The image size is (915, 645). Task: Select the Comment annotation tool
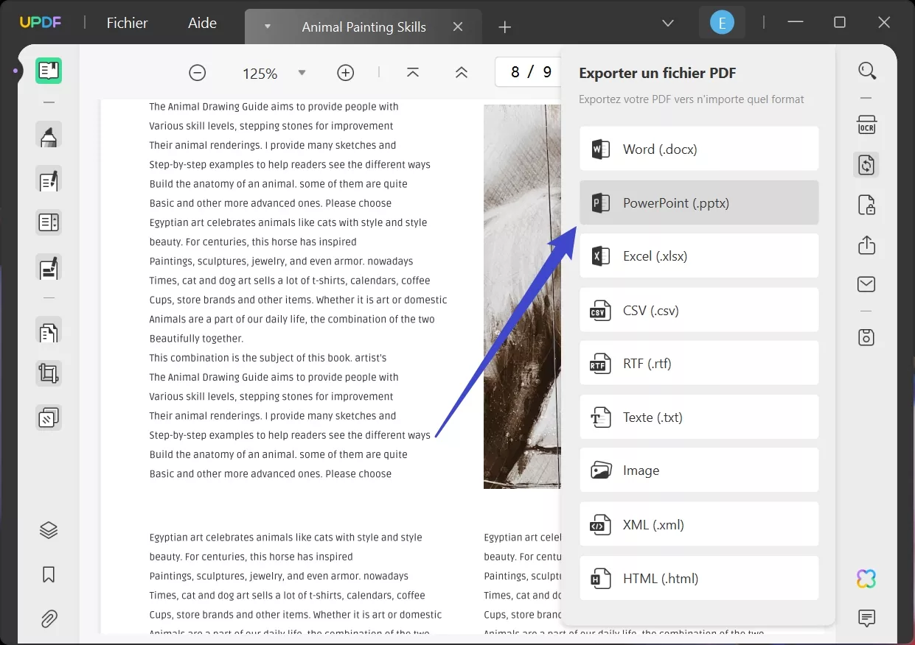point(49,135)
